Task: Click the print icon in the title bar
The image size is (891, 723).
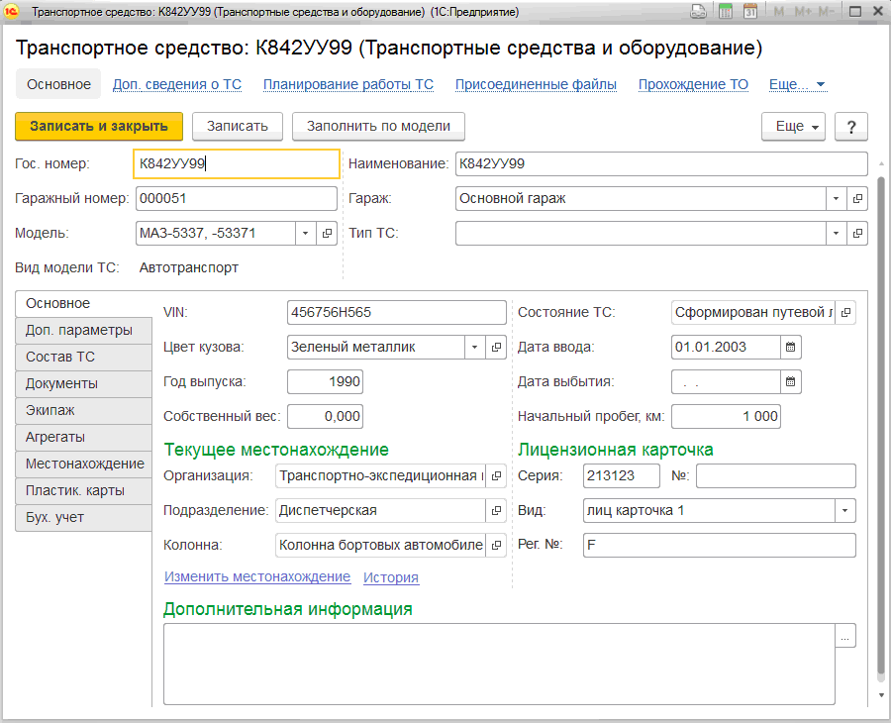Action: (699, 11)
